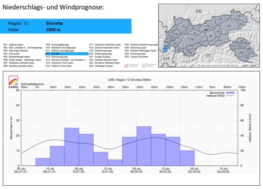Click the 00 utc Di,01.02. axis label
The image size is (263, 189).
tap(79, 170)
